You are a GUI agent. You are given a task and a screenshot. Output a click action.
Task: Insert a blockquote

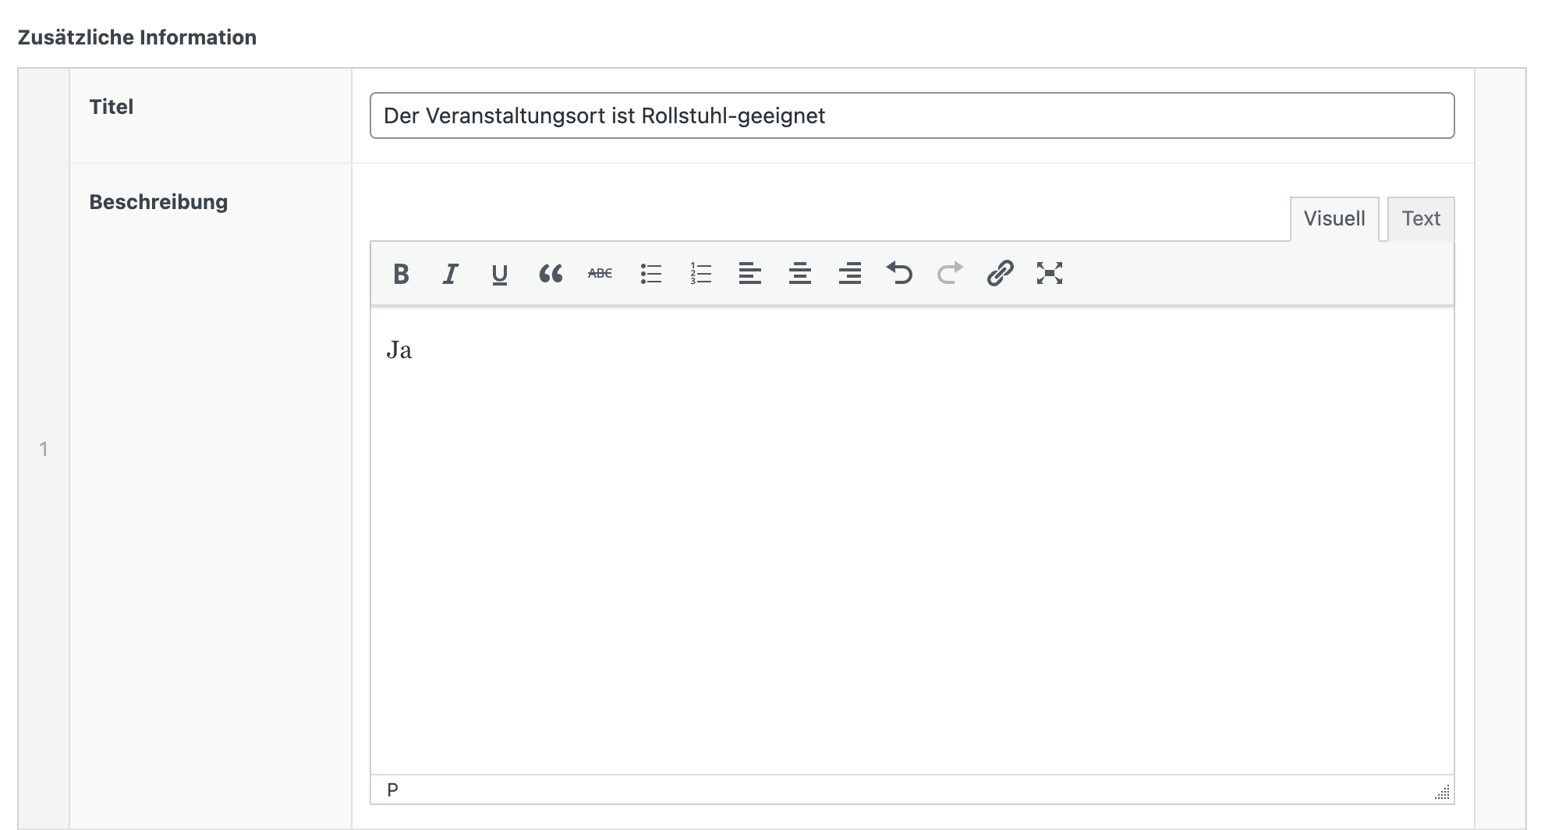pos(550,274)
